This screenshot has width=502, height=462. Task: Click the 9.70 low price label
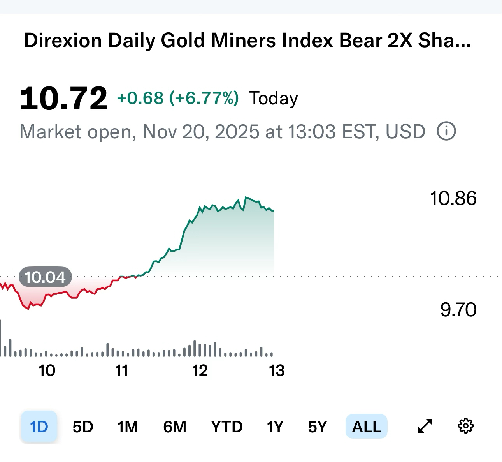coord(458,310)
